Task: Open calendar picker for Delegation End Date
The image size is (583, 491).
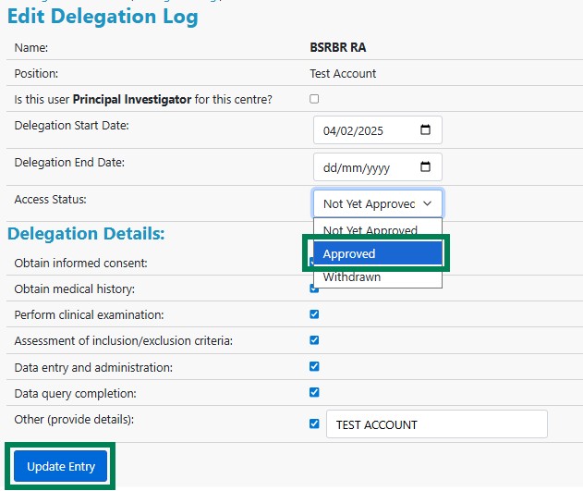Action: 425,167
